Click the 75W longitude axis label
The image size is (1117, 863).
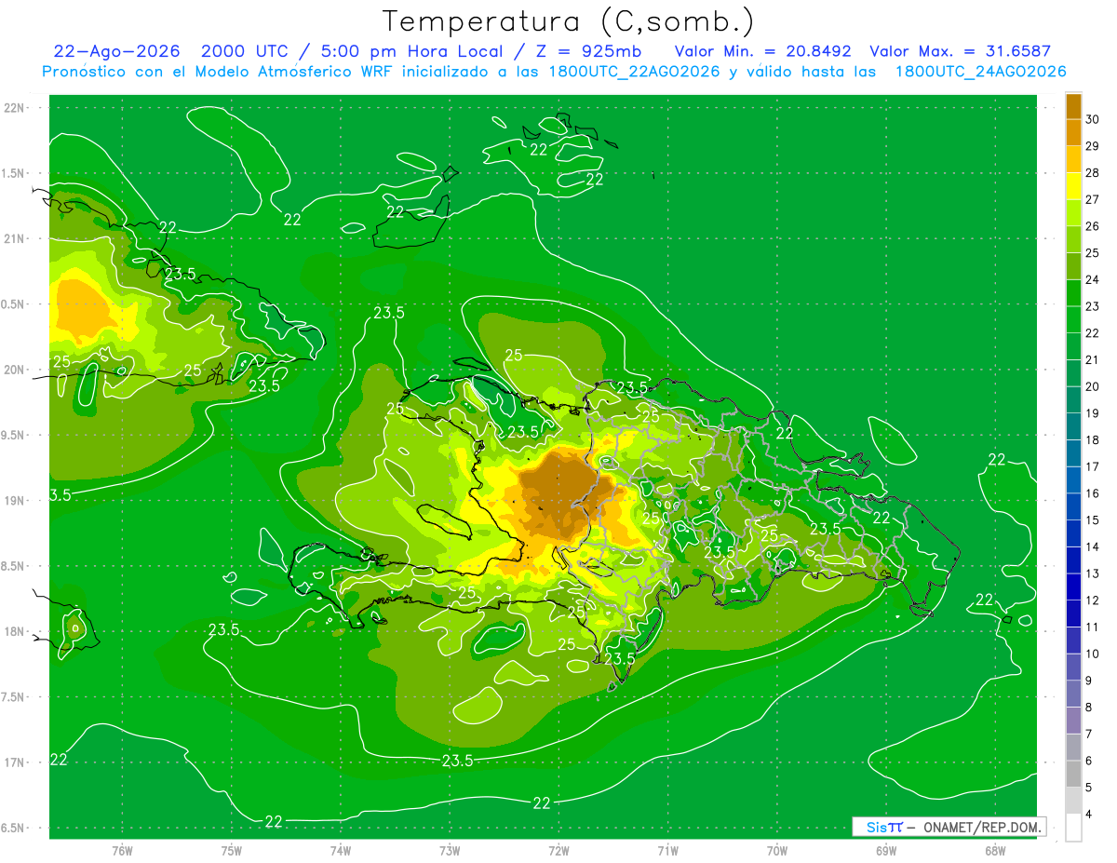tap(232, 850)
